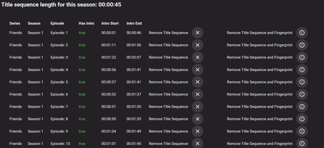Hit the exclamation icon on Episode 8's row
The height and width of the screenshot is (148, 324).
(x=302, y=119)
